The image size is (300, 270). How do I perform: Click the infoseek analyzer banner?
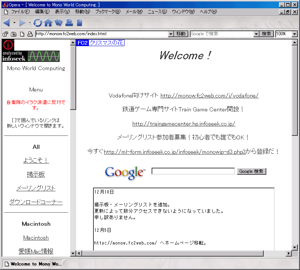point(31,56)
